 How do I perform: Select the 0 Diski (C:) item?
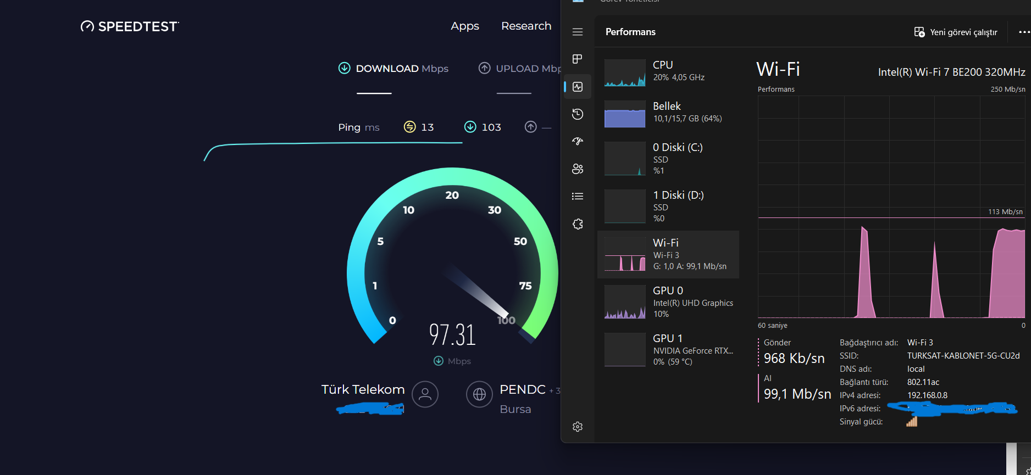point(668,159)
